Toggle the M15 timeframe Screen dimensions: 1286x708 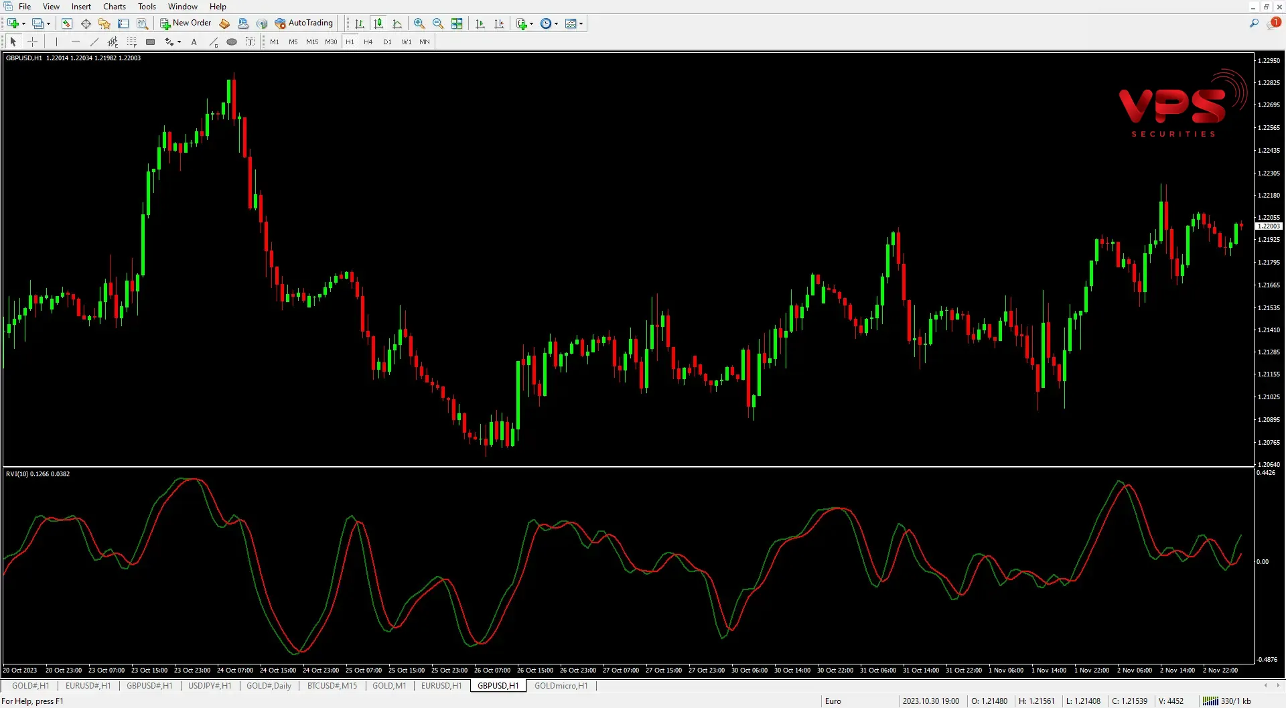311,42
